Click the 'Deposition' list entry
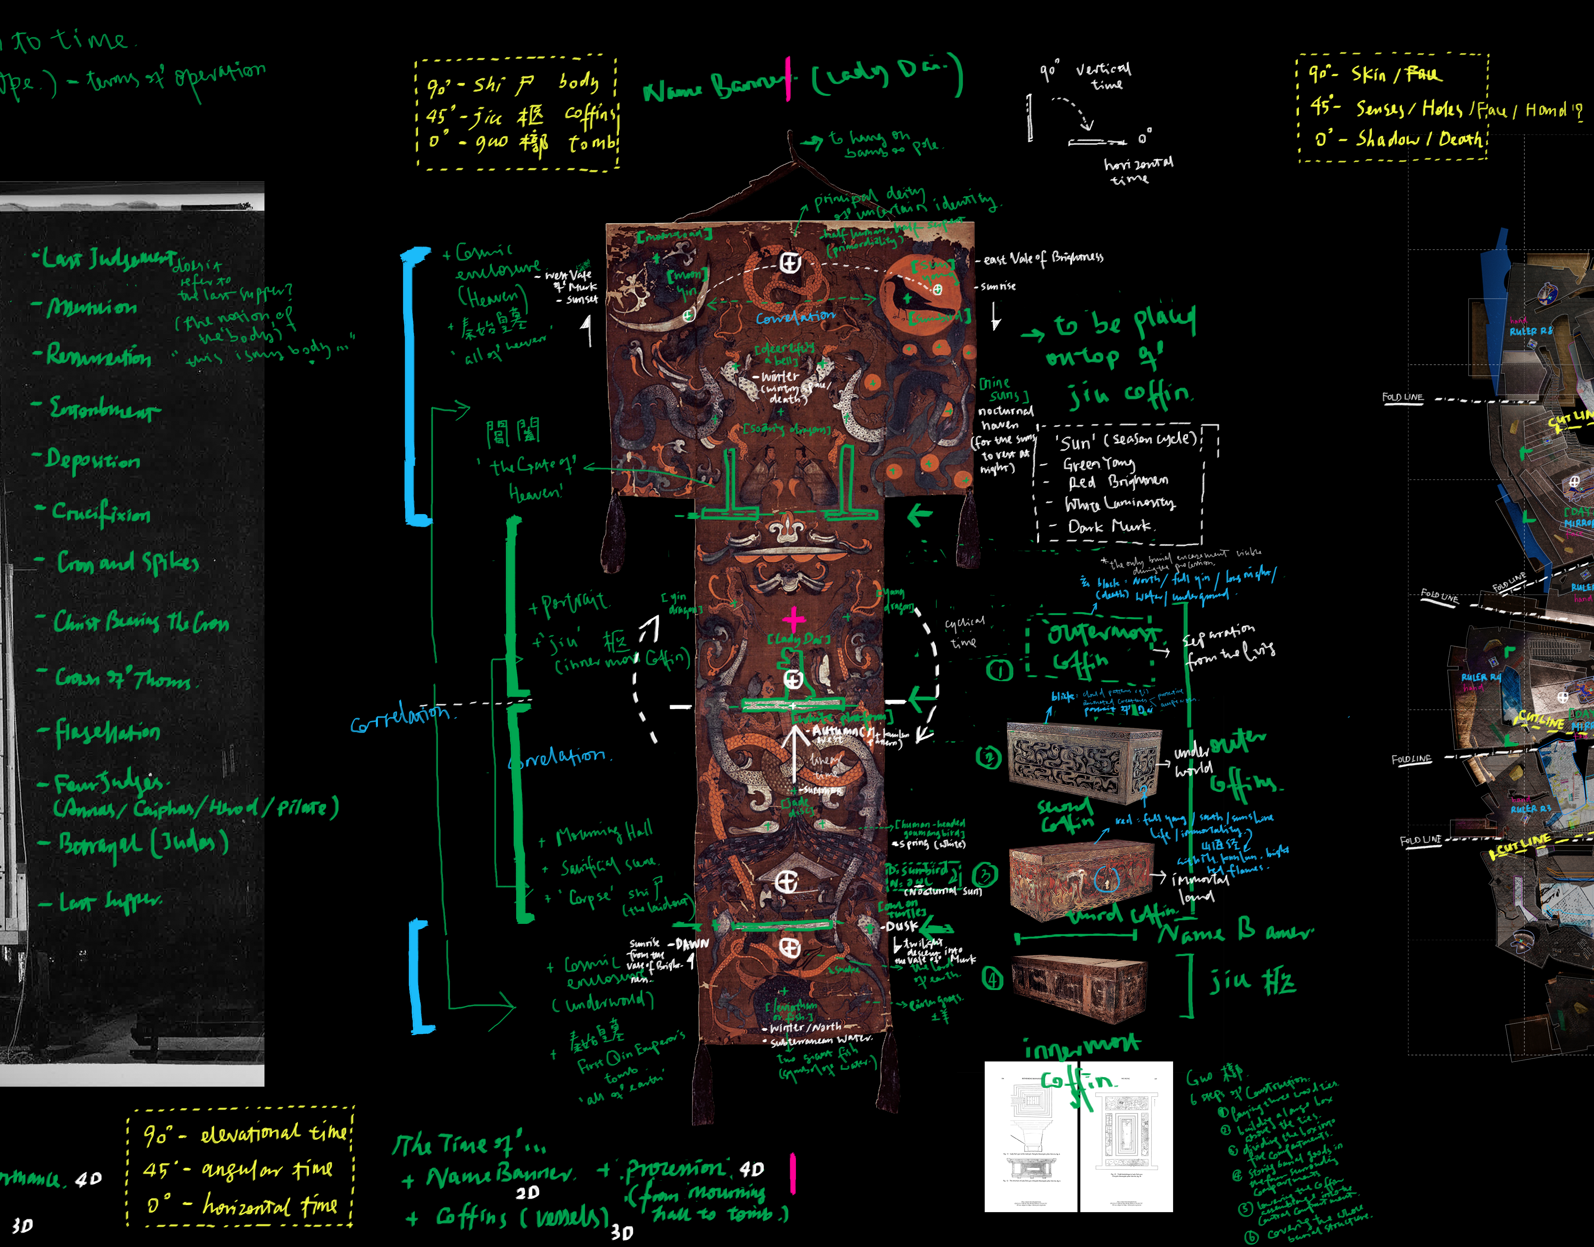The image size is (1594, 1247). tap(86, 460)
